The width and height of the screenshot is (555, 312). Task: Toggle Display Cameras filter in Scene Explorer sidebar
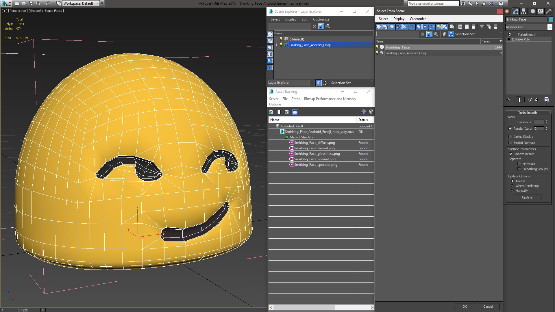pos(270,54)
